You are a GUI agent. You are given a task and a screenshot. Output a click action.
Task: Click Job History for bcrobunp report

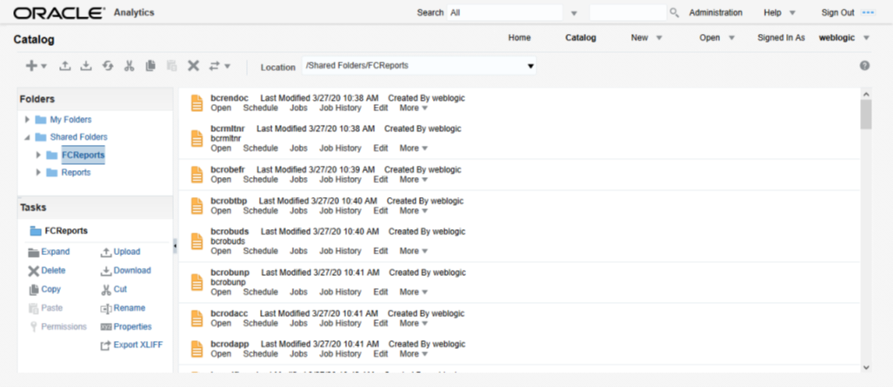point(340,292)
